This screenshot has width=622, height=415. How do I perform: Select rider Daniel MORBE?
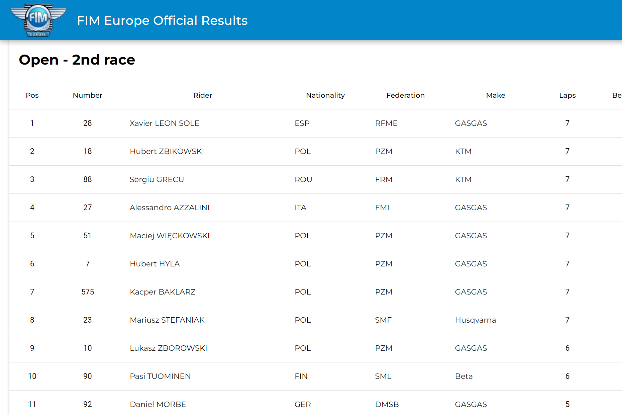158,404
